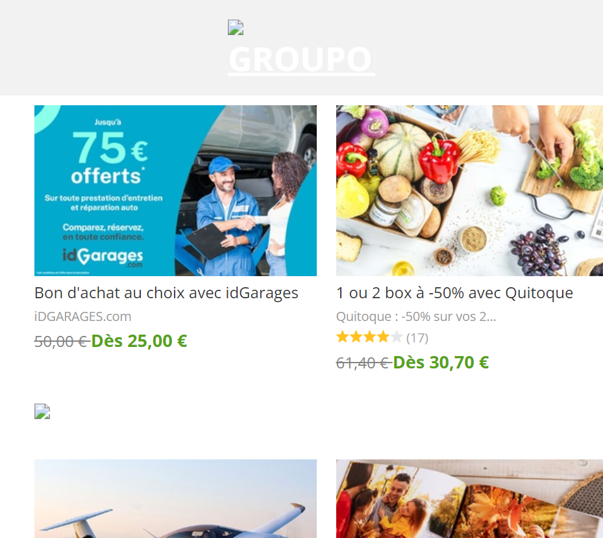Open the GROUPON header link

click(301, 60)
